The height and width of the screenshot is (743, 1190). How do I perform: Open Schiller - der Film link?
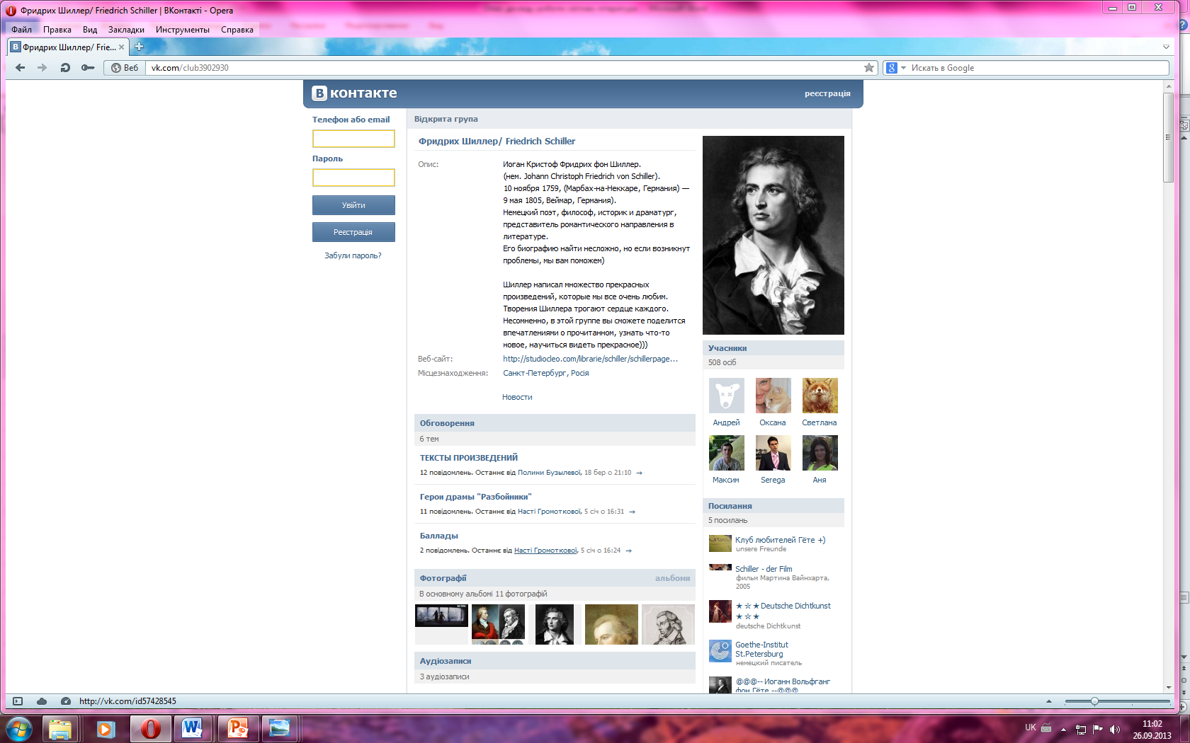point(764,569)
